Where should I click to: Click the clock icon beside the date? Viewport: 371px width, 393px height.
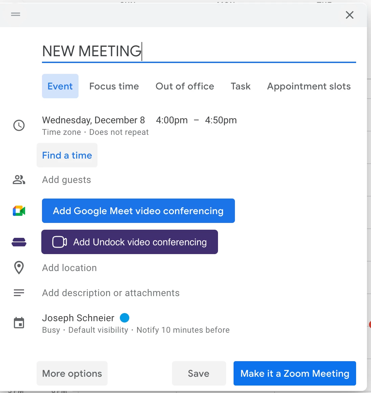click(x=19, y=125)
